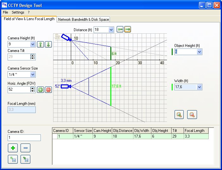Image resolution: width=222 pixels, height=170 pixels.
Task: Open the Camera Height dropdown
Action: coord(33,44)
